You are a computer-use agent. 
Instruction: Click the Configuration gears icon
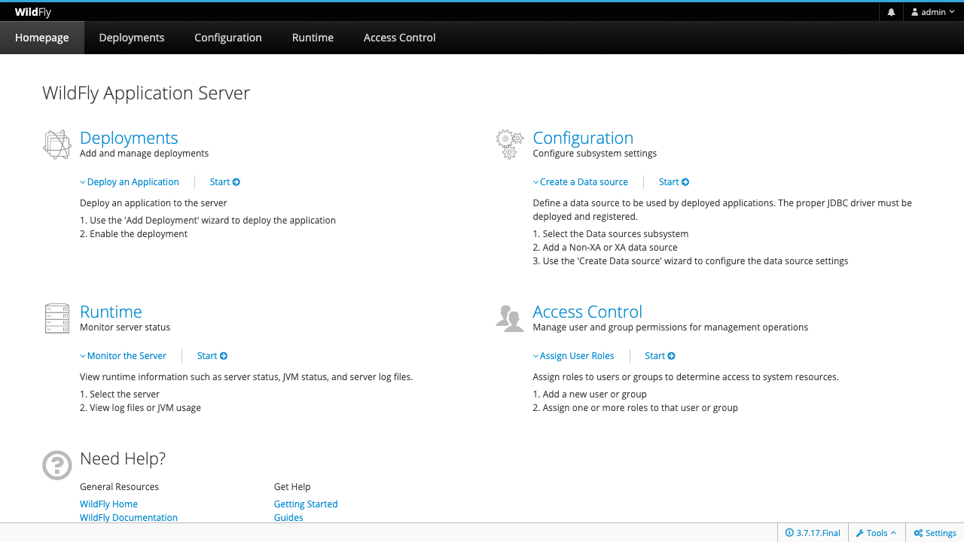[x=510, y=144]
